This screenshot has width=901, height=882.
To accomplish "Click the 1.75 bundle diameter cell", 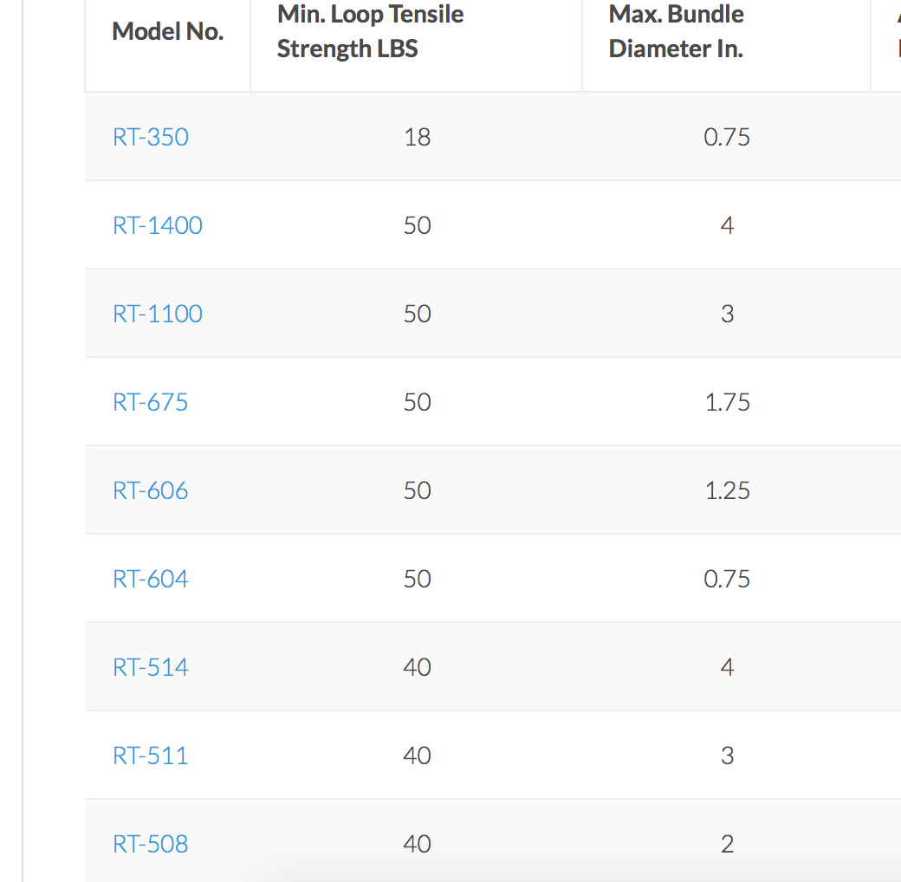I will (x=727, y=402).
